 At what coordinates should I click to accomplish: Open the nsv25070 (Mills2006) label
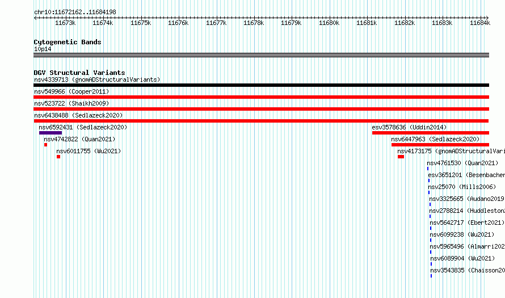pyautogui.click(x=462, y=187)
